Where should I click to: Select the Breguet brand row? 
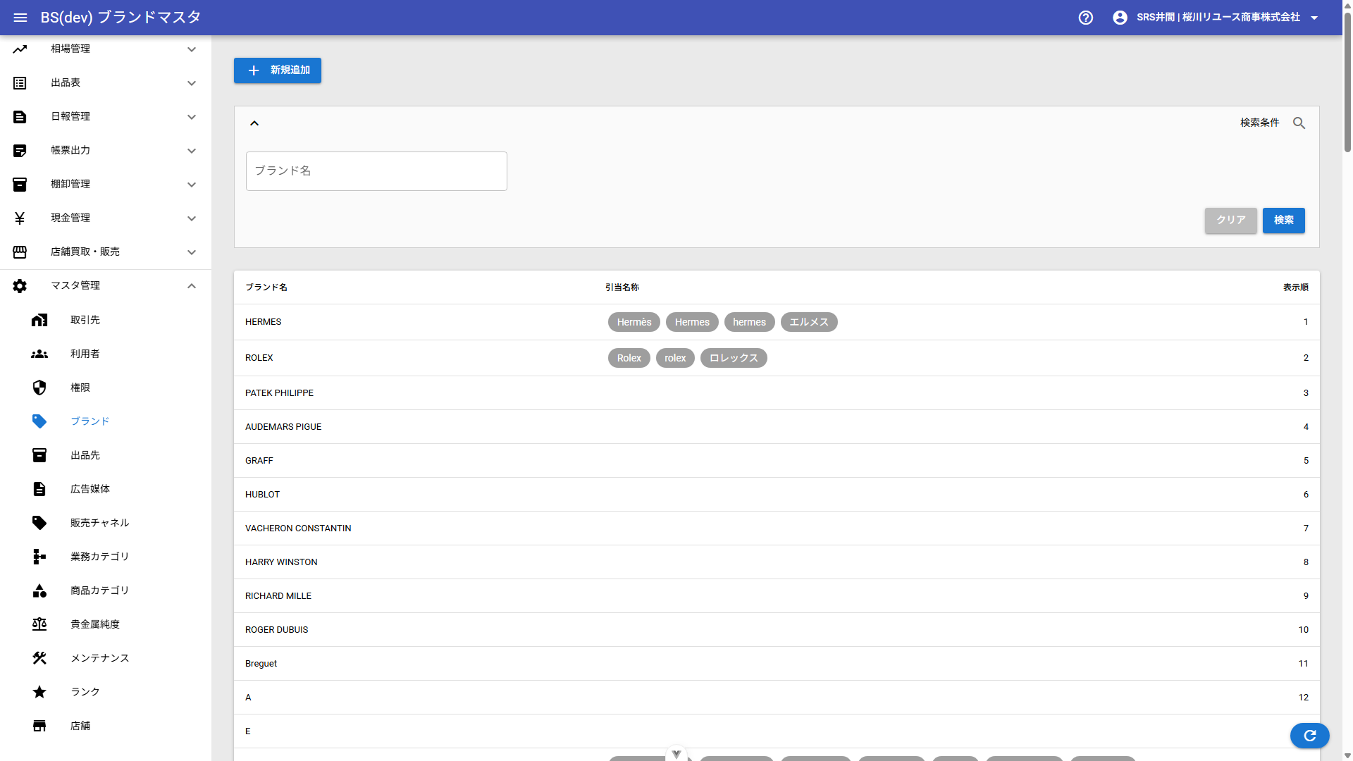[777, 664]
